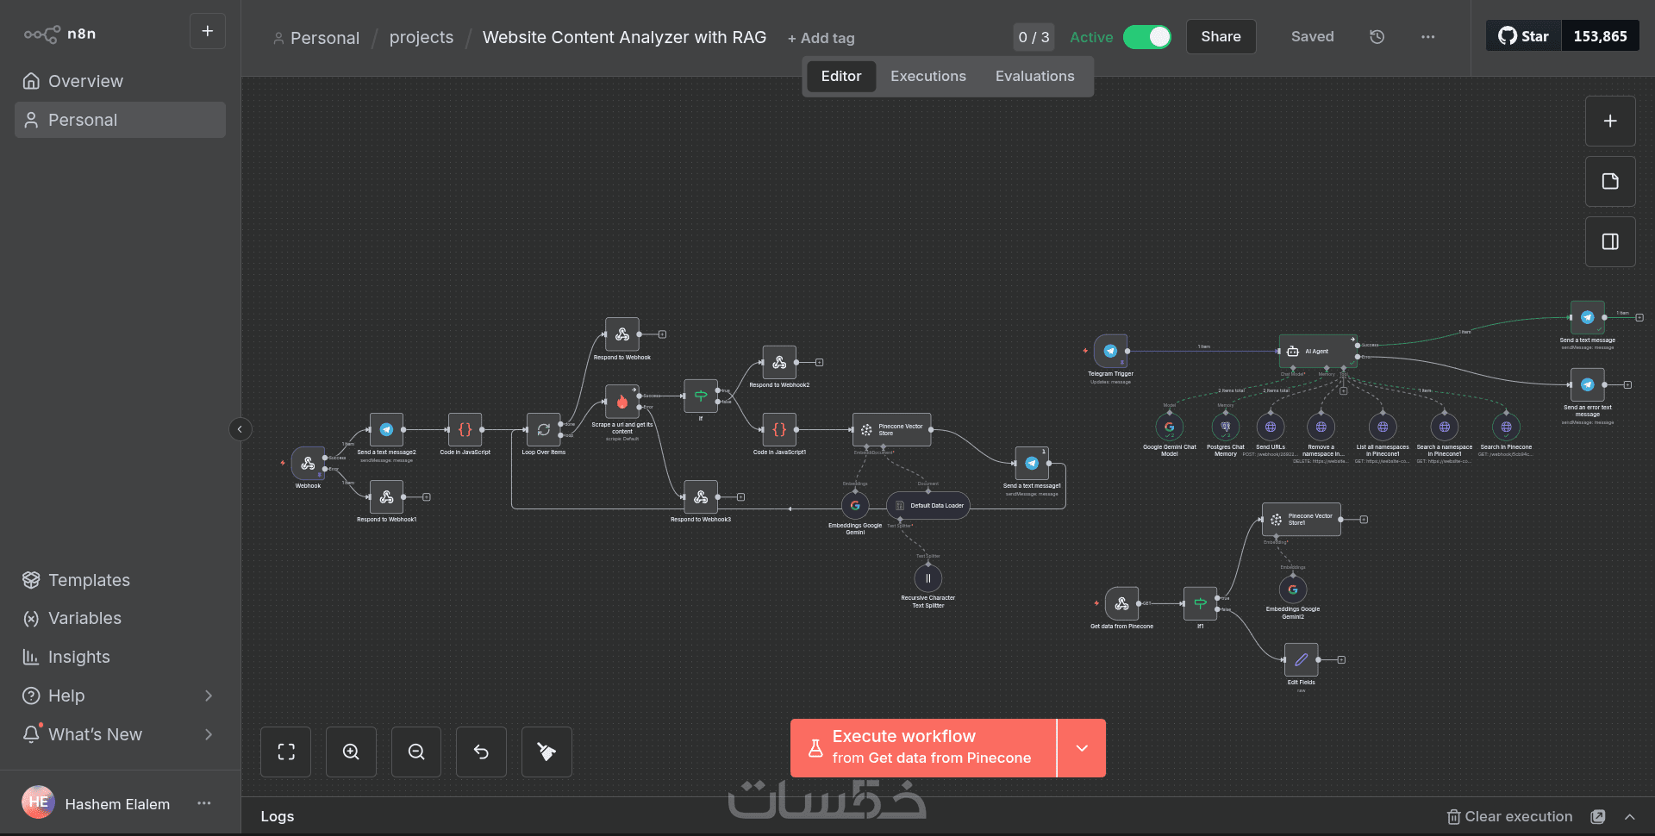Screen dimensions: 1655x836
Task: Click the 0 / 3 counter badge
Action: [x=1034, y=37]
